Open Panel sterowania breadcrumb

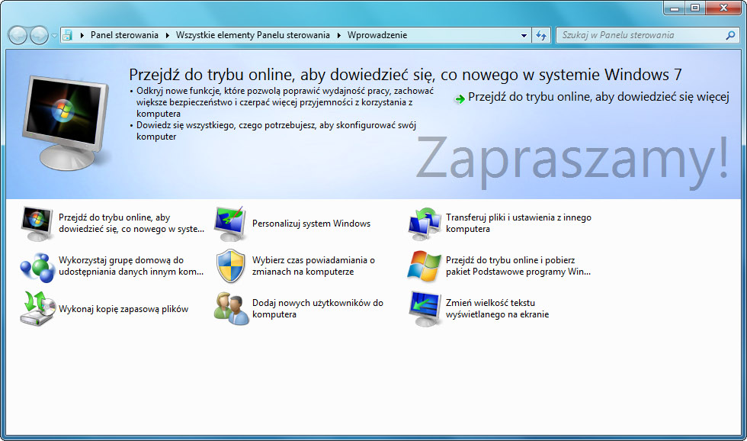point(124,35)
